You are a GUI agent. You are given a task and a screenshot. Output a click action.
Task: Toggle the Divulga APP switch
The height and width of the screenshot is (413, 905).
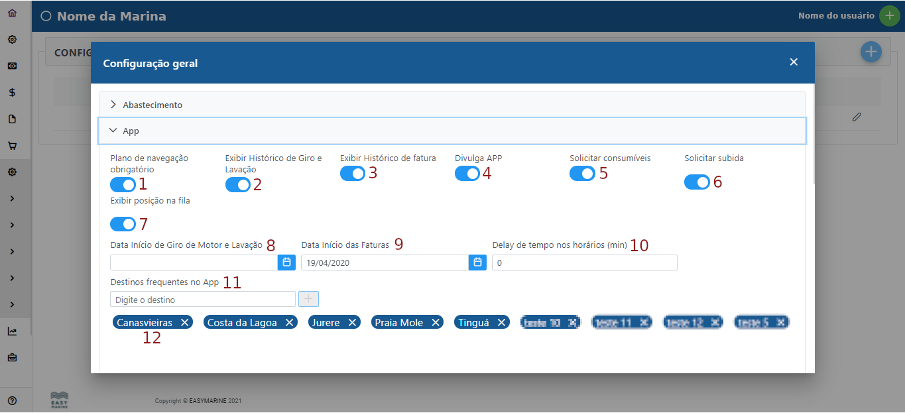[x=467, y=174]
